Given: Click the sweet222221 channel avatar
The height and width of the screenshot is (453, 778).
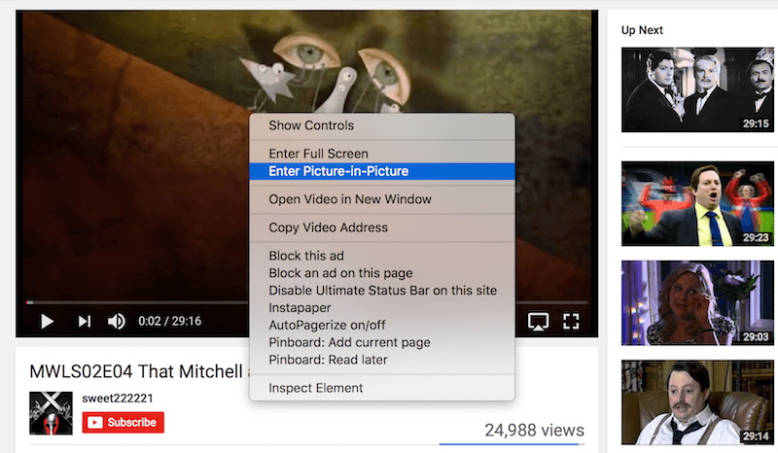Looking at the screenshot, I should pyautogui.click(x=51, y=413).
